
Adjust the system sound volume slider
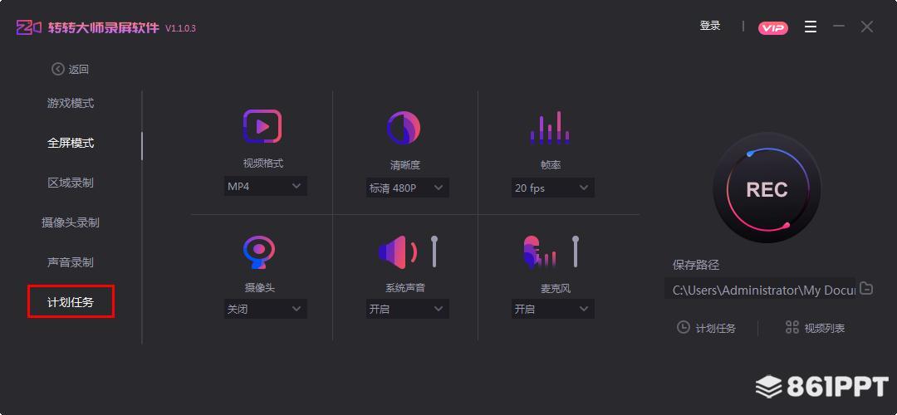(x=434, y=251)
